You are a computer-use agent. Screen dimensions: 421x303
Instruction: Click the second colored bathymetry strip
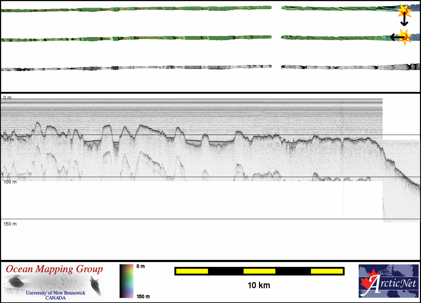[x=135, y=38]
